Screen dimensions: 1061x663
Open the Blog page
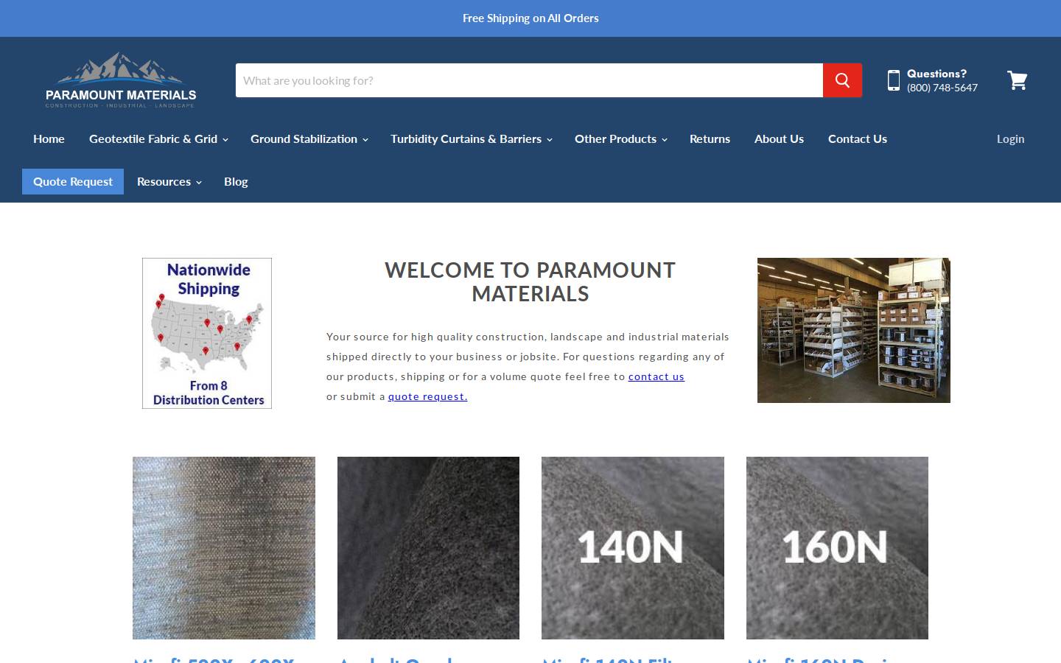click(x=236, y=181)
